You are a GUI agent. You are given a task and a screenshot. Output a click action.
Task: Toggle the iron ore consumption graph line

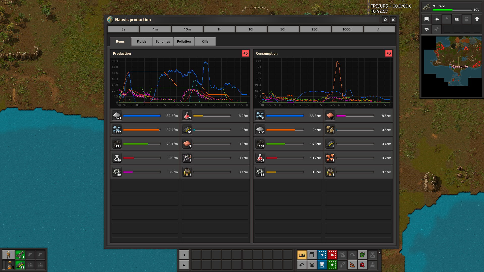point(260,116)
